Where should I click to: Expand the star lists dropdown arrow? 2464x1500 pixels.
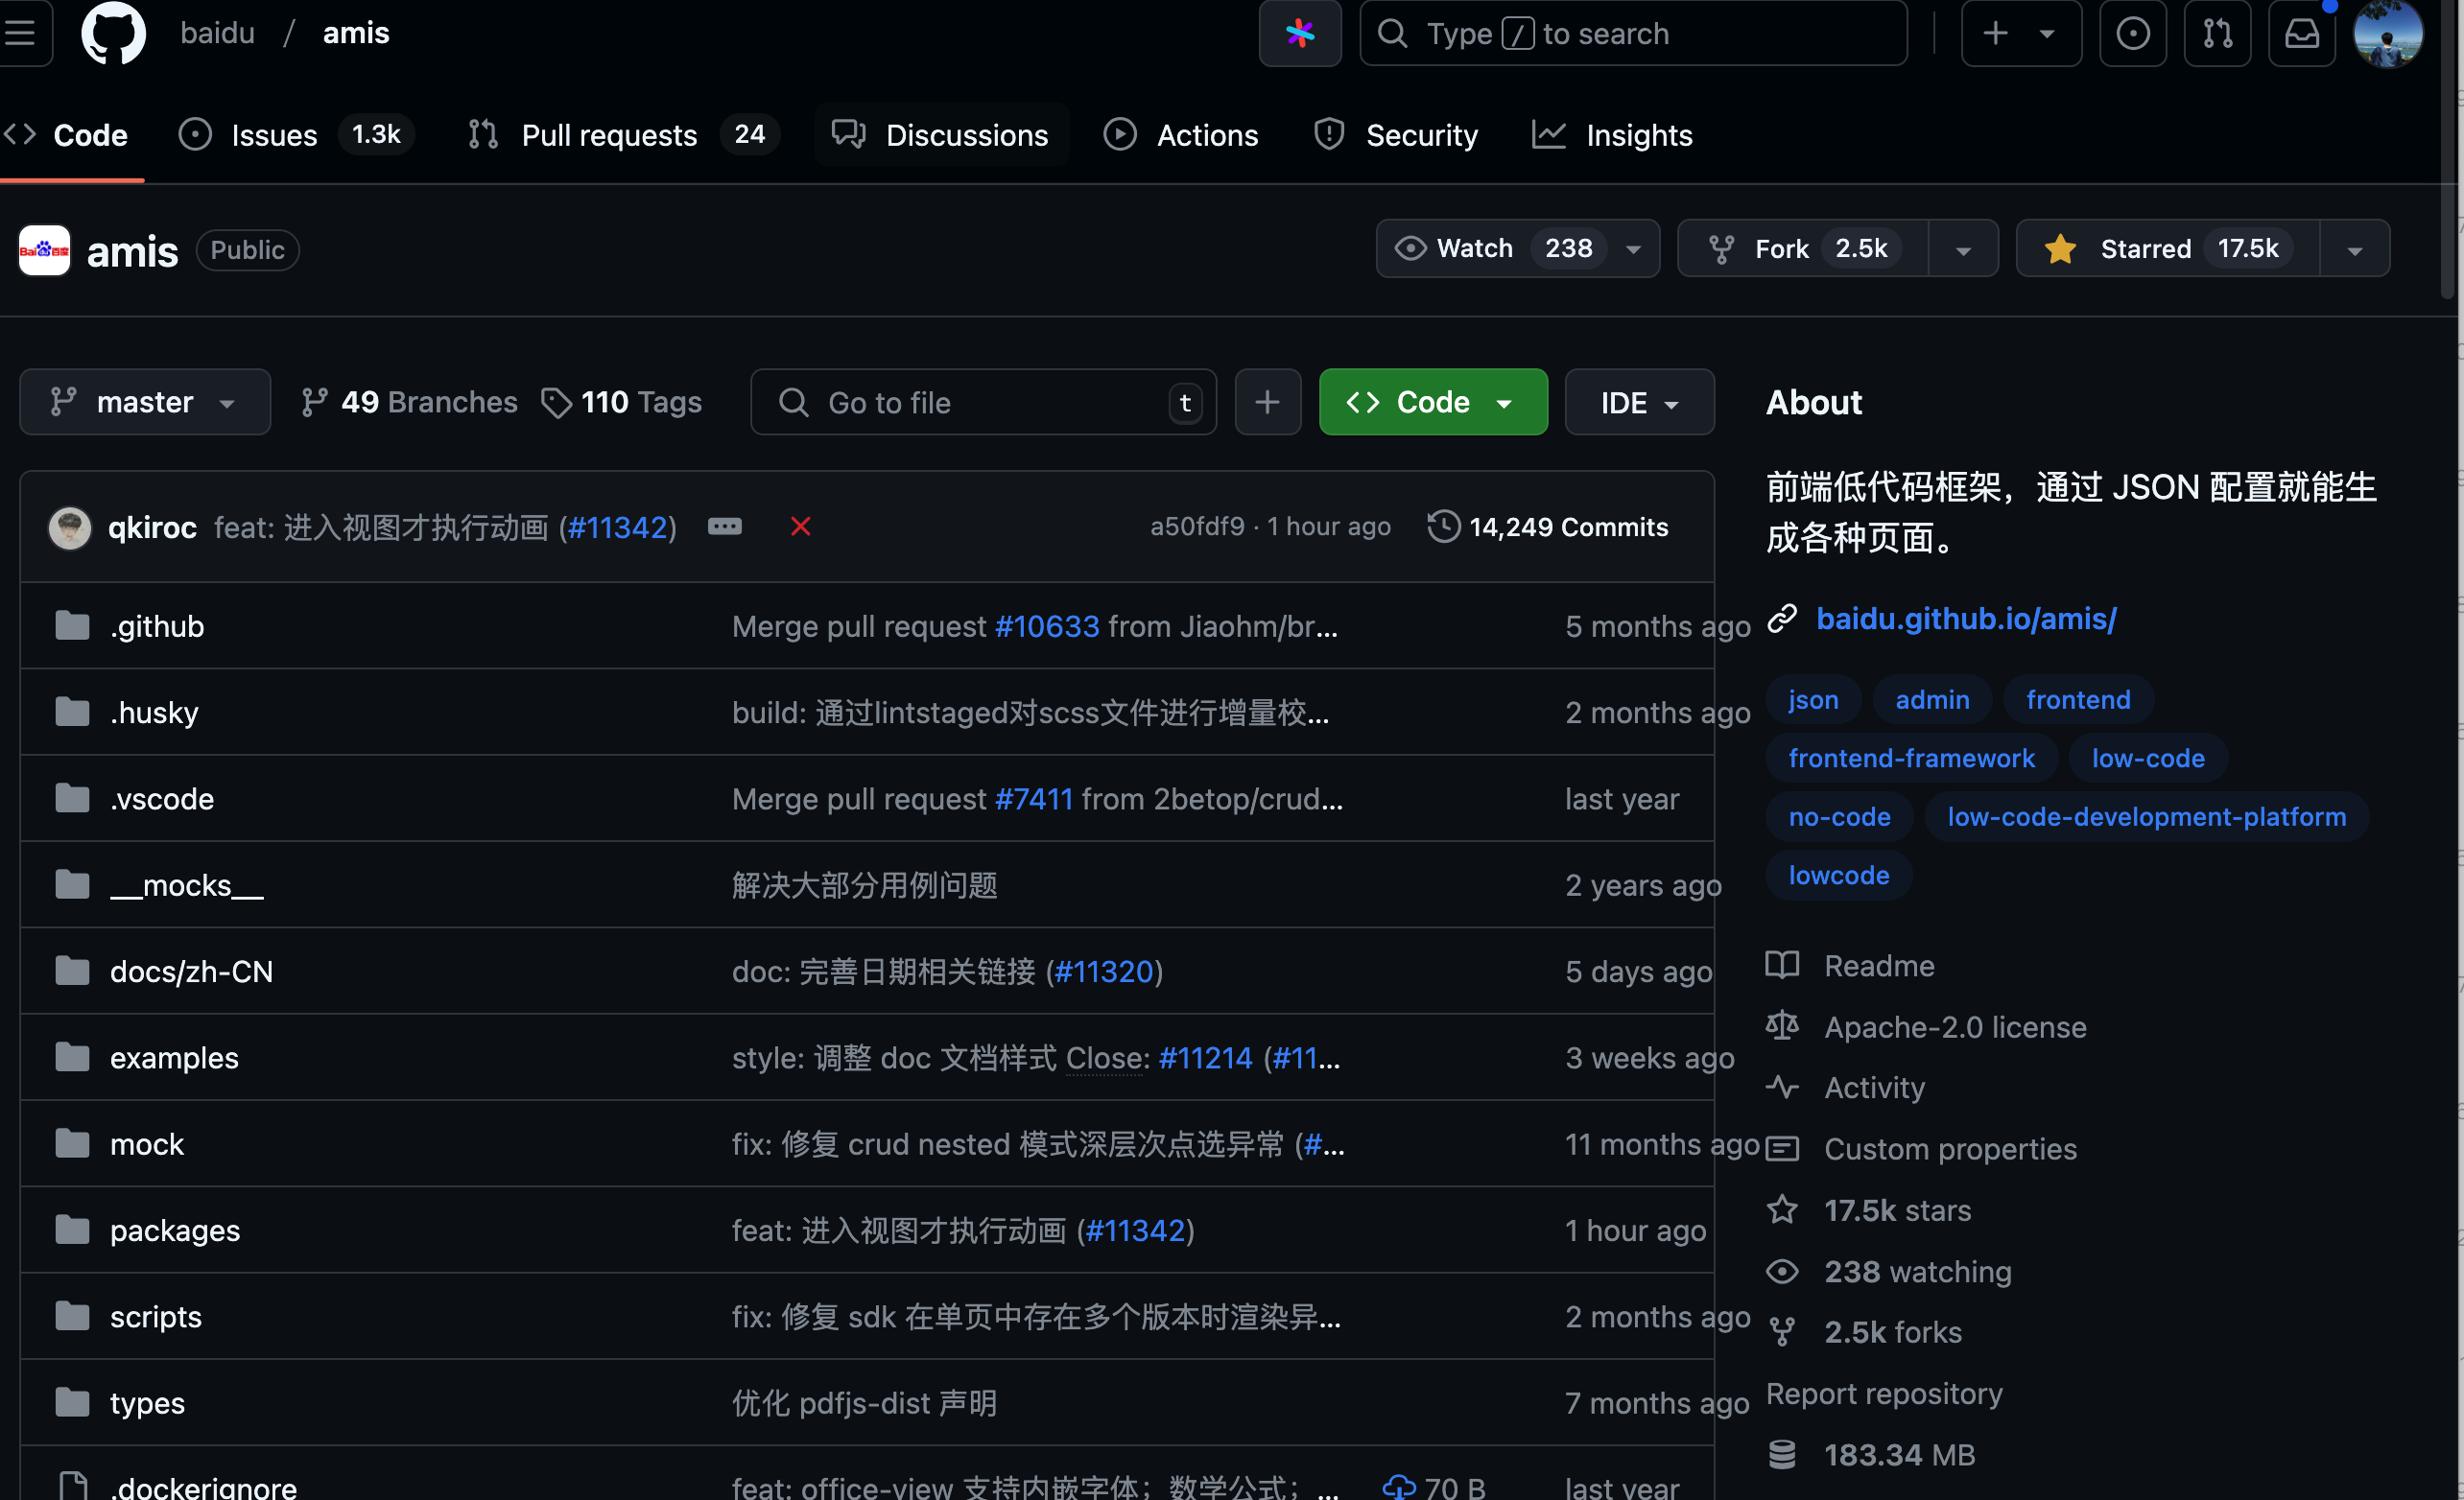[x=2354, y=248]
